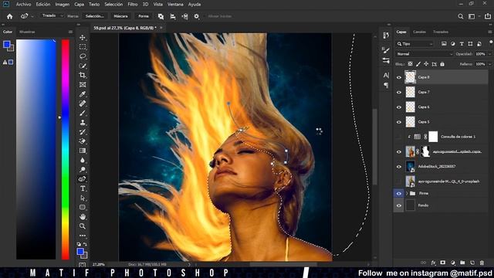494x278 pixels.
Task: Select the Zoom tool
Action: (83, 226)
